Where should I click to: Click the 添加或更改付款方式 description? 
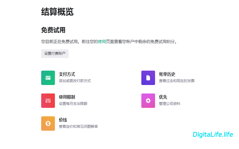tap(75, 81)
